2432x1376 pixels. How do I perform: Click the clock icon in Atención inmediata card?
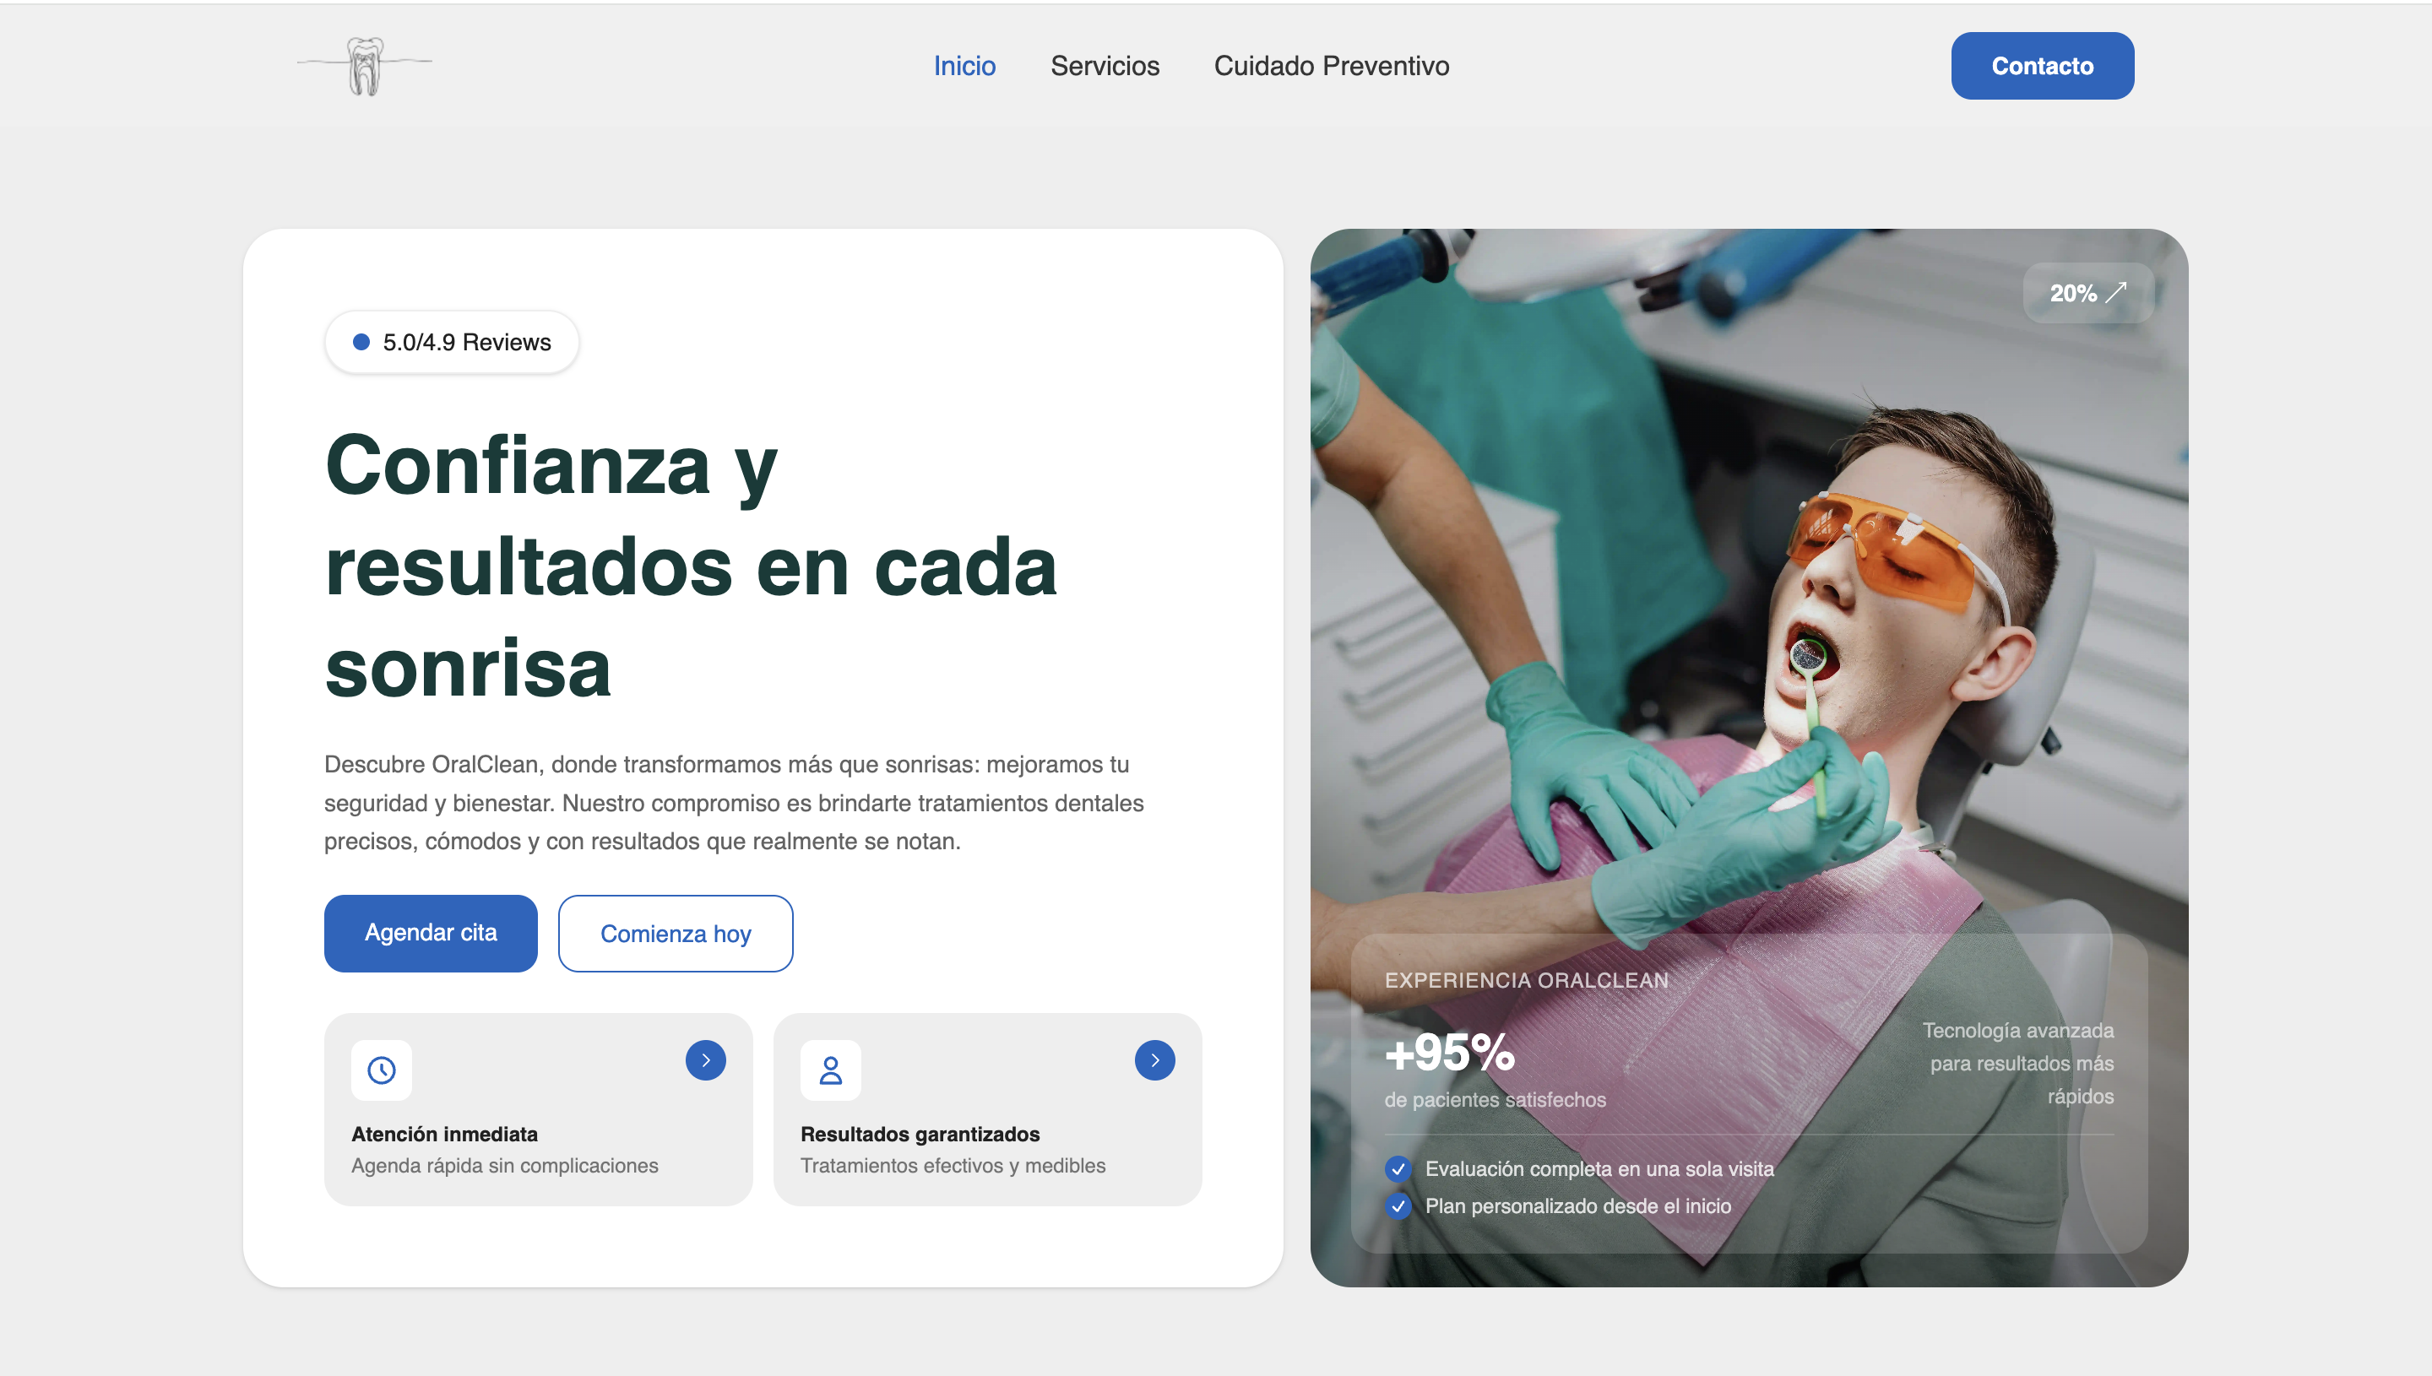381,1070
